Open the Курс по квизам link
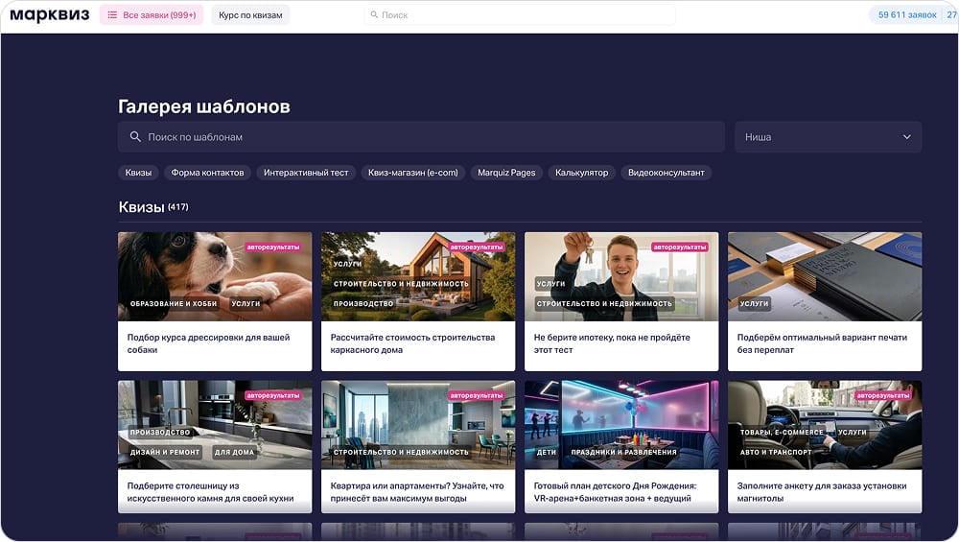 [x=250, y=14]
